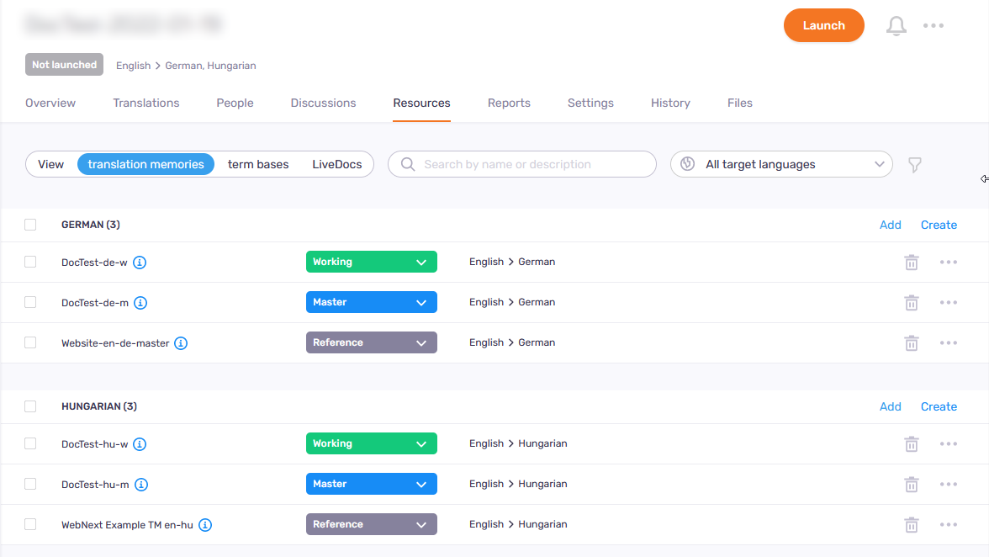Show info for DocTest-de-m
The width and height of the screenshot is (989, 557).
(141, 303)
